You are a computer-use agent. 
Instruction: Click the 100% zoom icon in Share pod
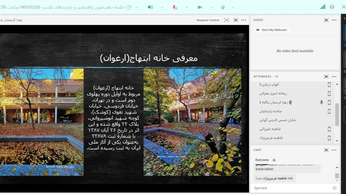coord(227,20)
